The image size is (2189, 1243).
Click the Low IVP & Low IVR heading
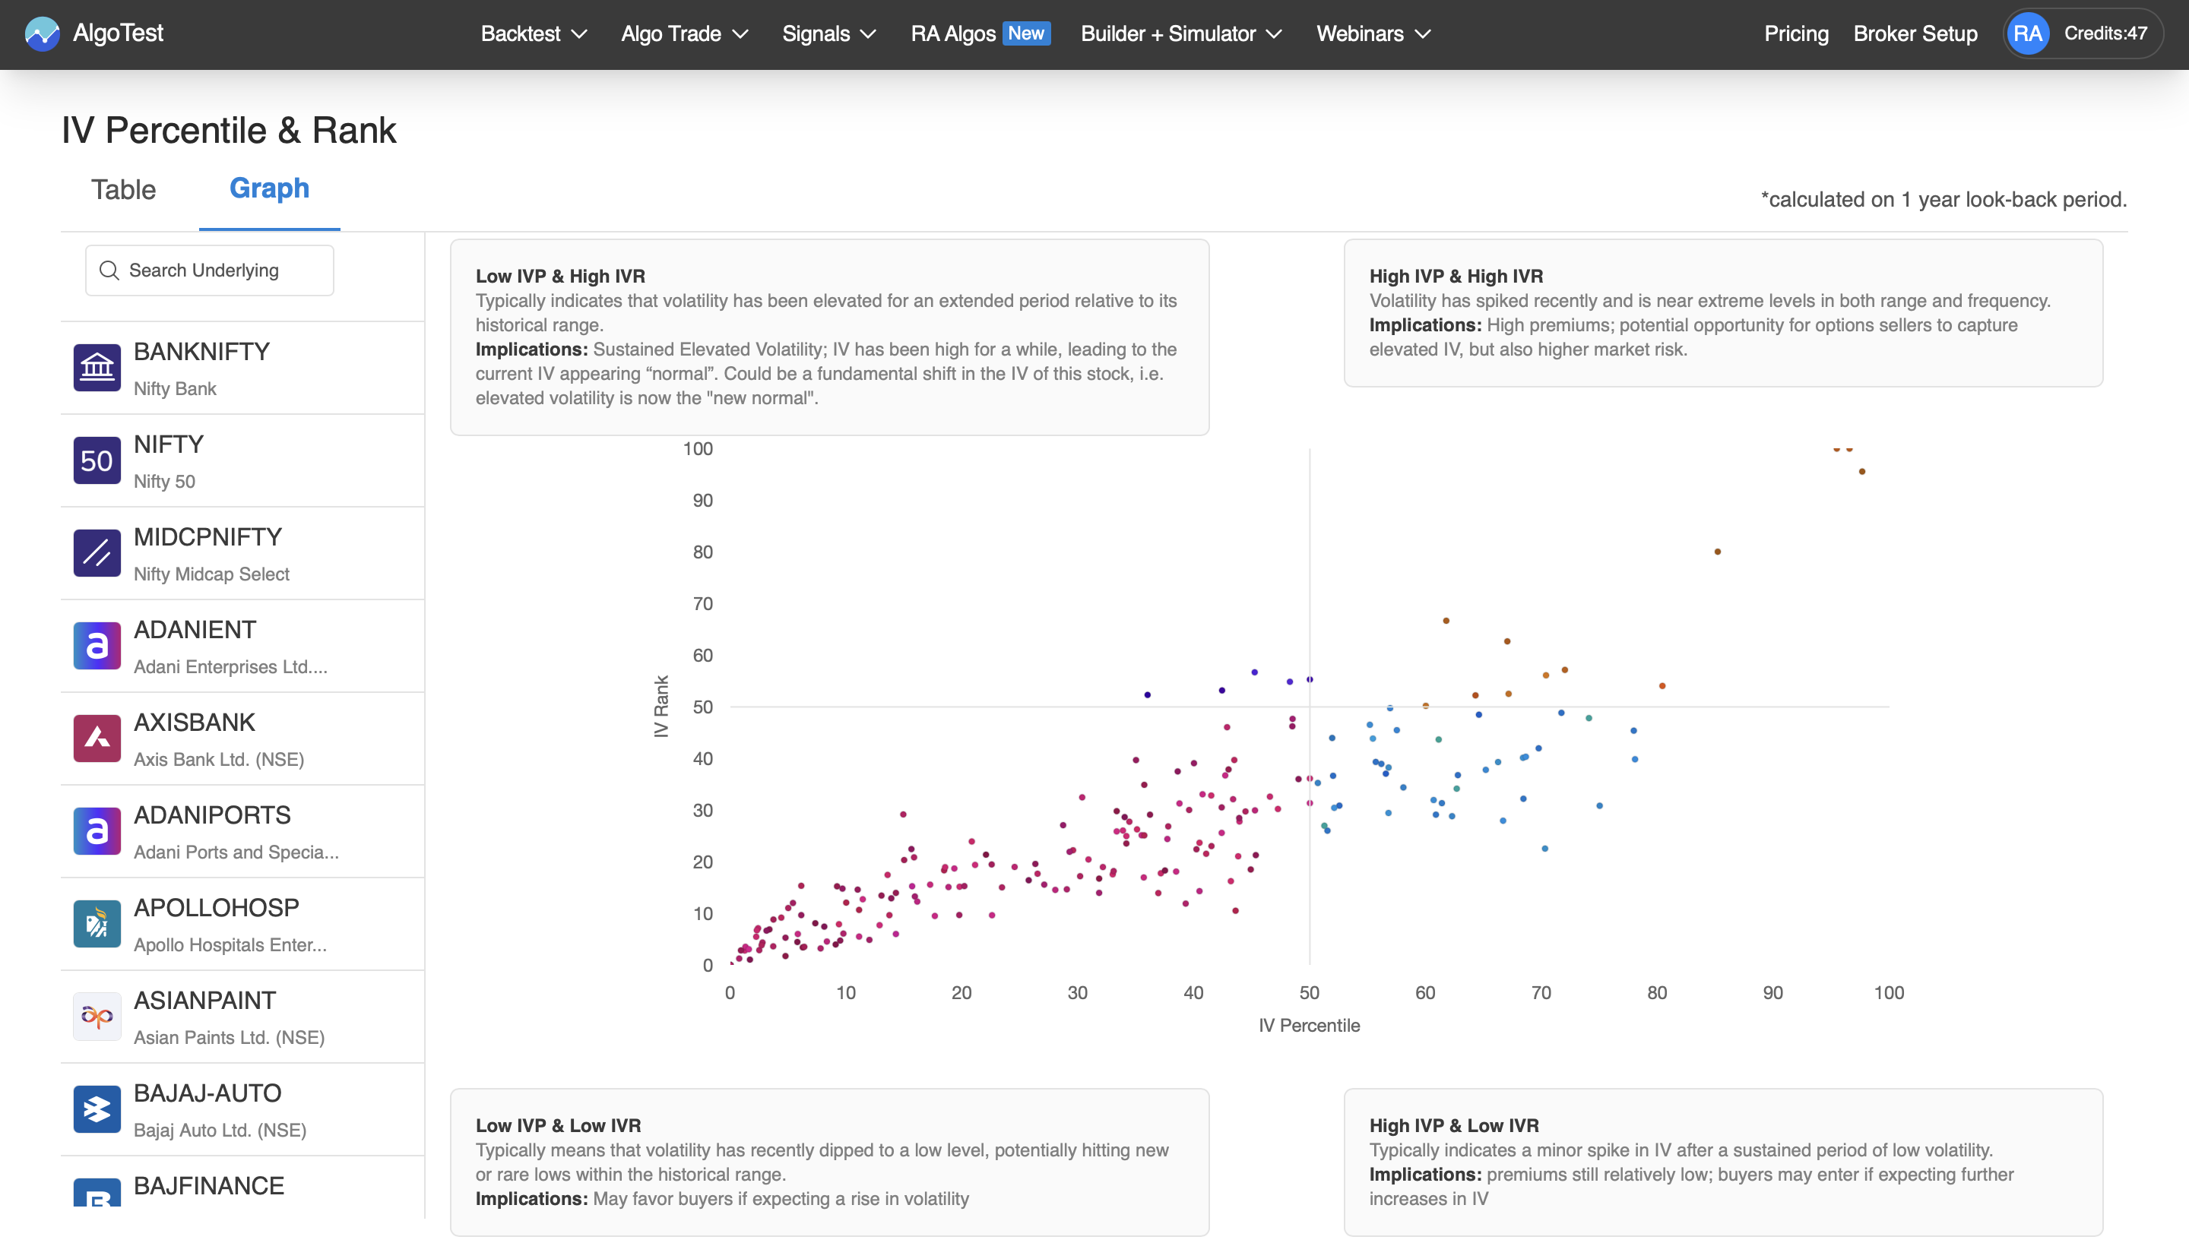point(559,1125)
